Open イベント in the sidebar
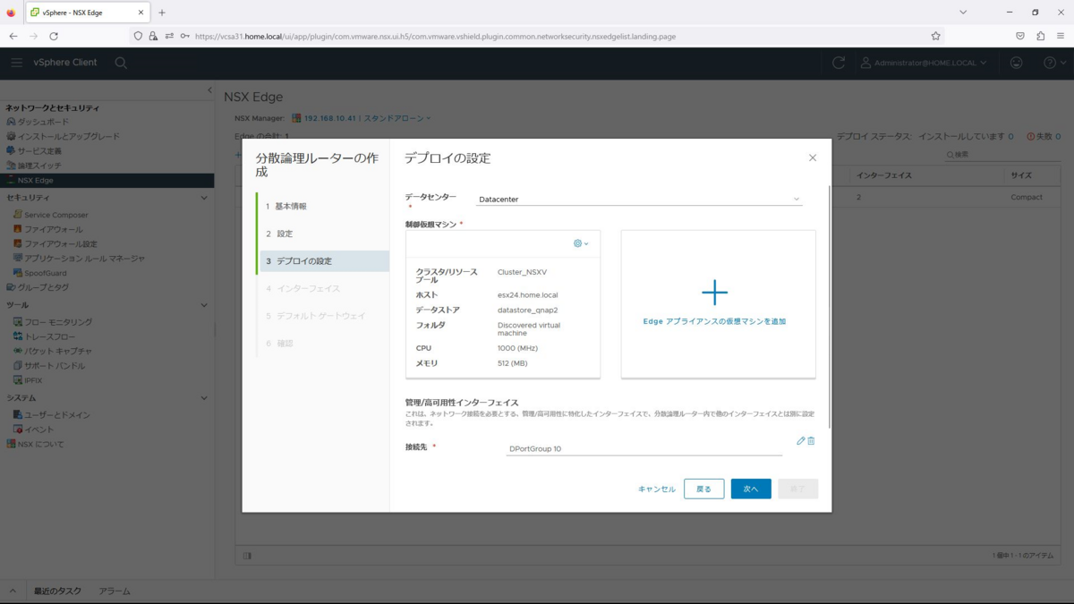The image size is (1074, 604). pos(38,430)
